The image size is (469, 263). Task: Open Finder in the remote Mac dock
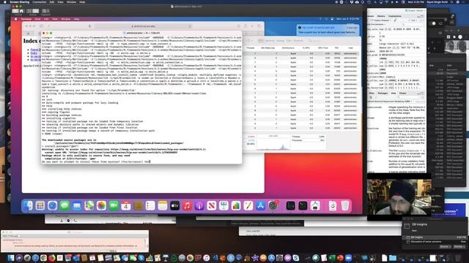coord(28,206)
